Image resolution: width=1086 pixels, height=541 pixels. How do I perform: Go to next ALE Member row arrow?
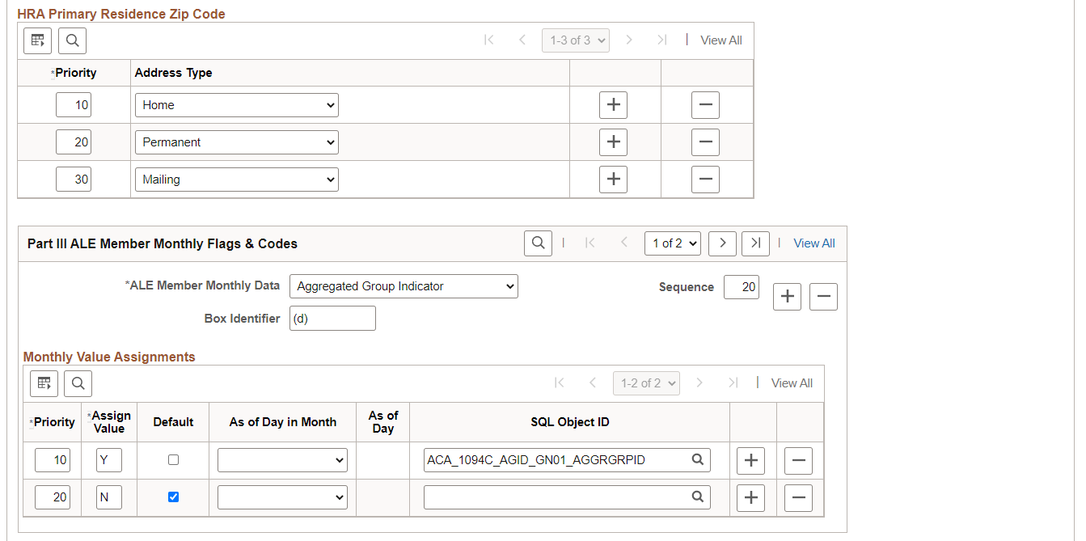tap(722, 243)
